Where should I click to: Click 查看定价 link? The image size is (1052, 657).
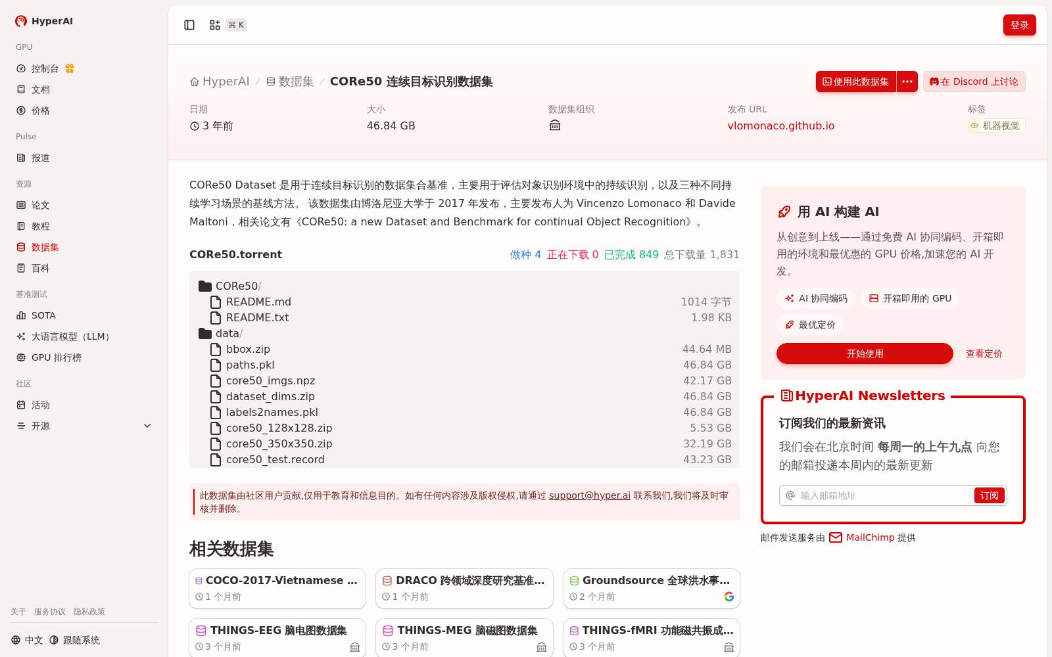coord(984,353)
